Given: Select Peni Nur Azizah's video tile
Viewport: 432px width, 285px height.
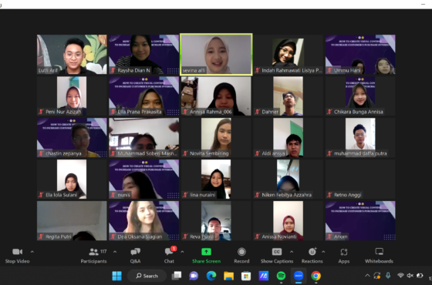Looking at the screenshot, I should (72, 96).
